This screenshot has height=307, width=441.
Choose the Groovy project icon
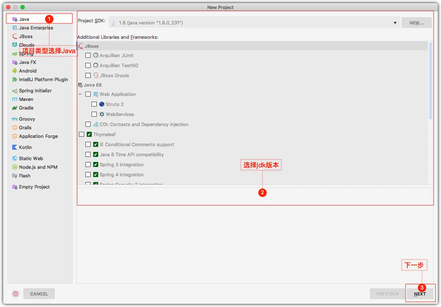click(15, 119)
